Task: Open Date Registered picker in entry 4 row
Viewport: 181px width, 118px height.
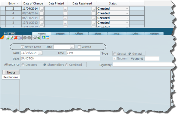Action: click(x=94, y=13)
